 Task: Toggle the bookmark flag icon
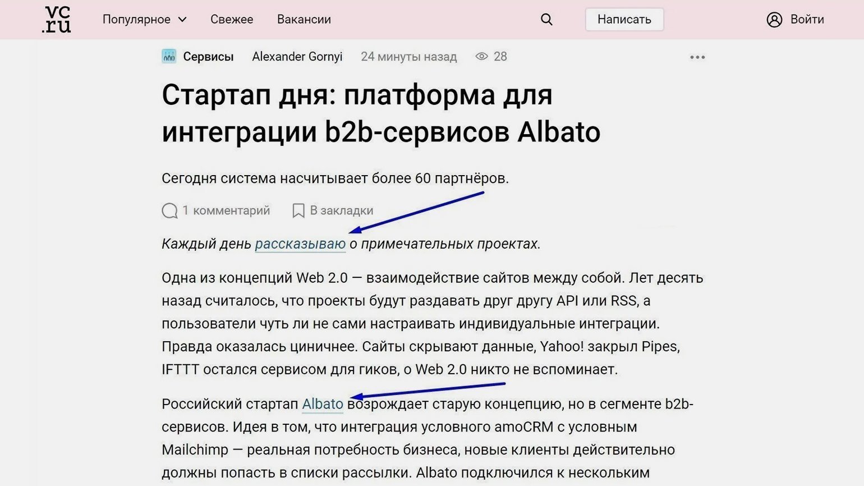point(298,210)
